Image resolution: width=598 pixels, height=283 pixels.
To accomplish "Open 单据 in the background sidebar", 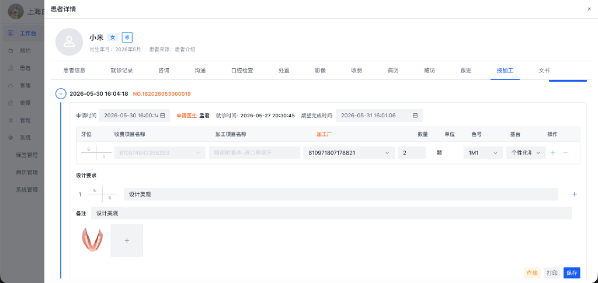I will pos(25,103).
